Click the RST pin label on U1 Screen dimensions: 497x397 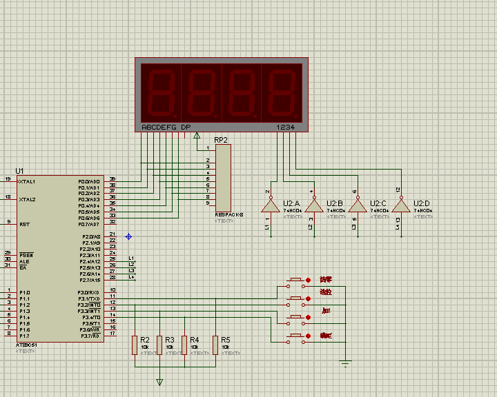[24, 225]
